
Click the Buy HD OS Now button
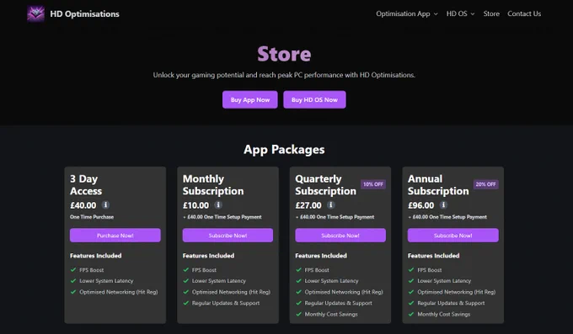click(x=314, y=99)
